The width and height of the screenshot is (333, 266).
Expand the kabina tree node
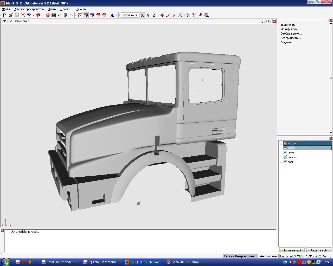pos(281,143)
